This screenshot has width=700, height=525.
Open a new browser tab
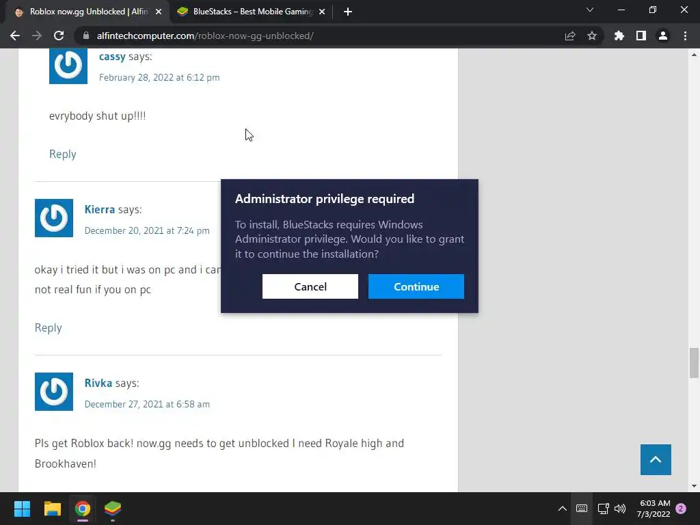[348, 12]
